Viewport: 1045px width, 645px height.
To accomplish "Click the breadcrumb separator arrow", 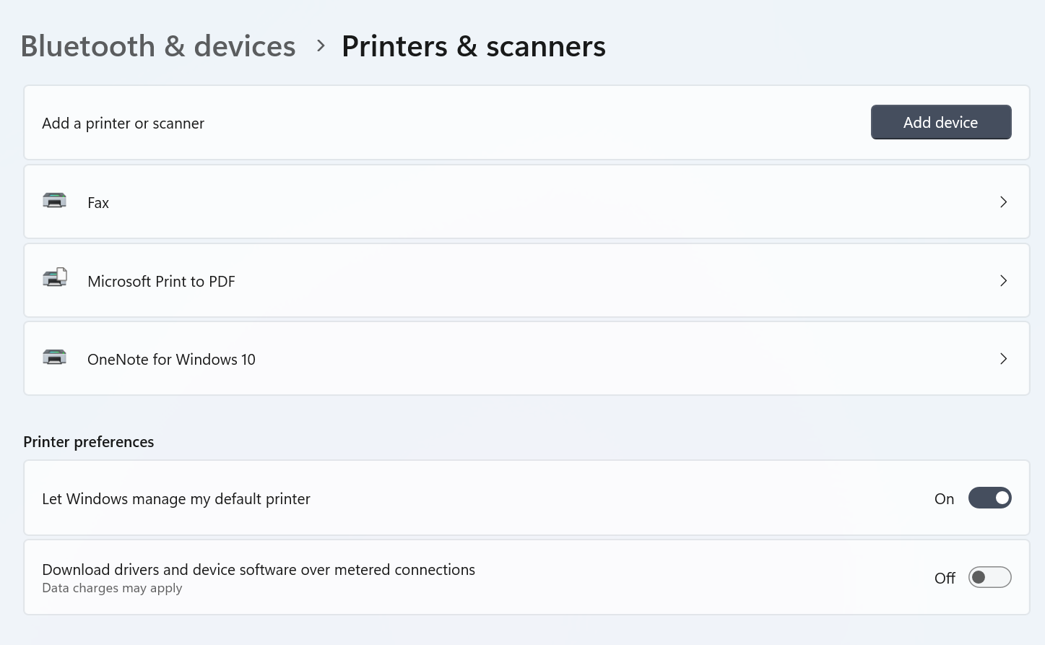I will coord(321,46).
